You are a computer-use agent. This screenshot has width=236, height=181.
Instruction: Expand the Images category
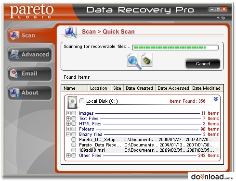pyautogui.click(x=68, y=113)
